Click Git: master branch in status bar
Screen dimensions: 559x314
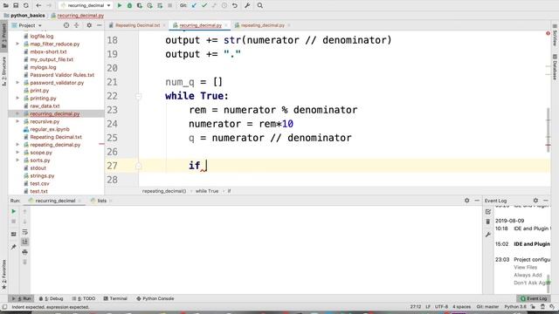pos(487,306)
